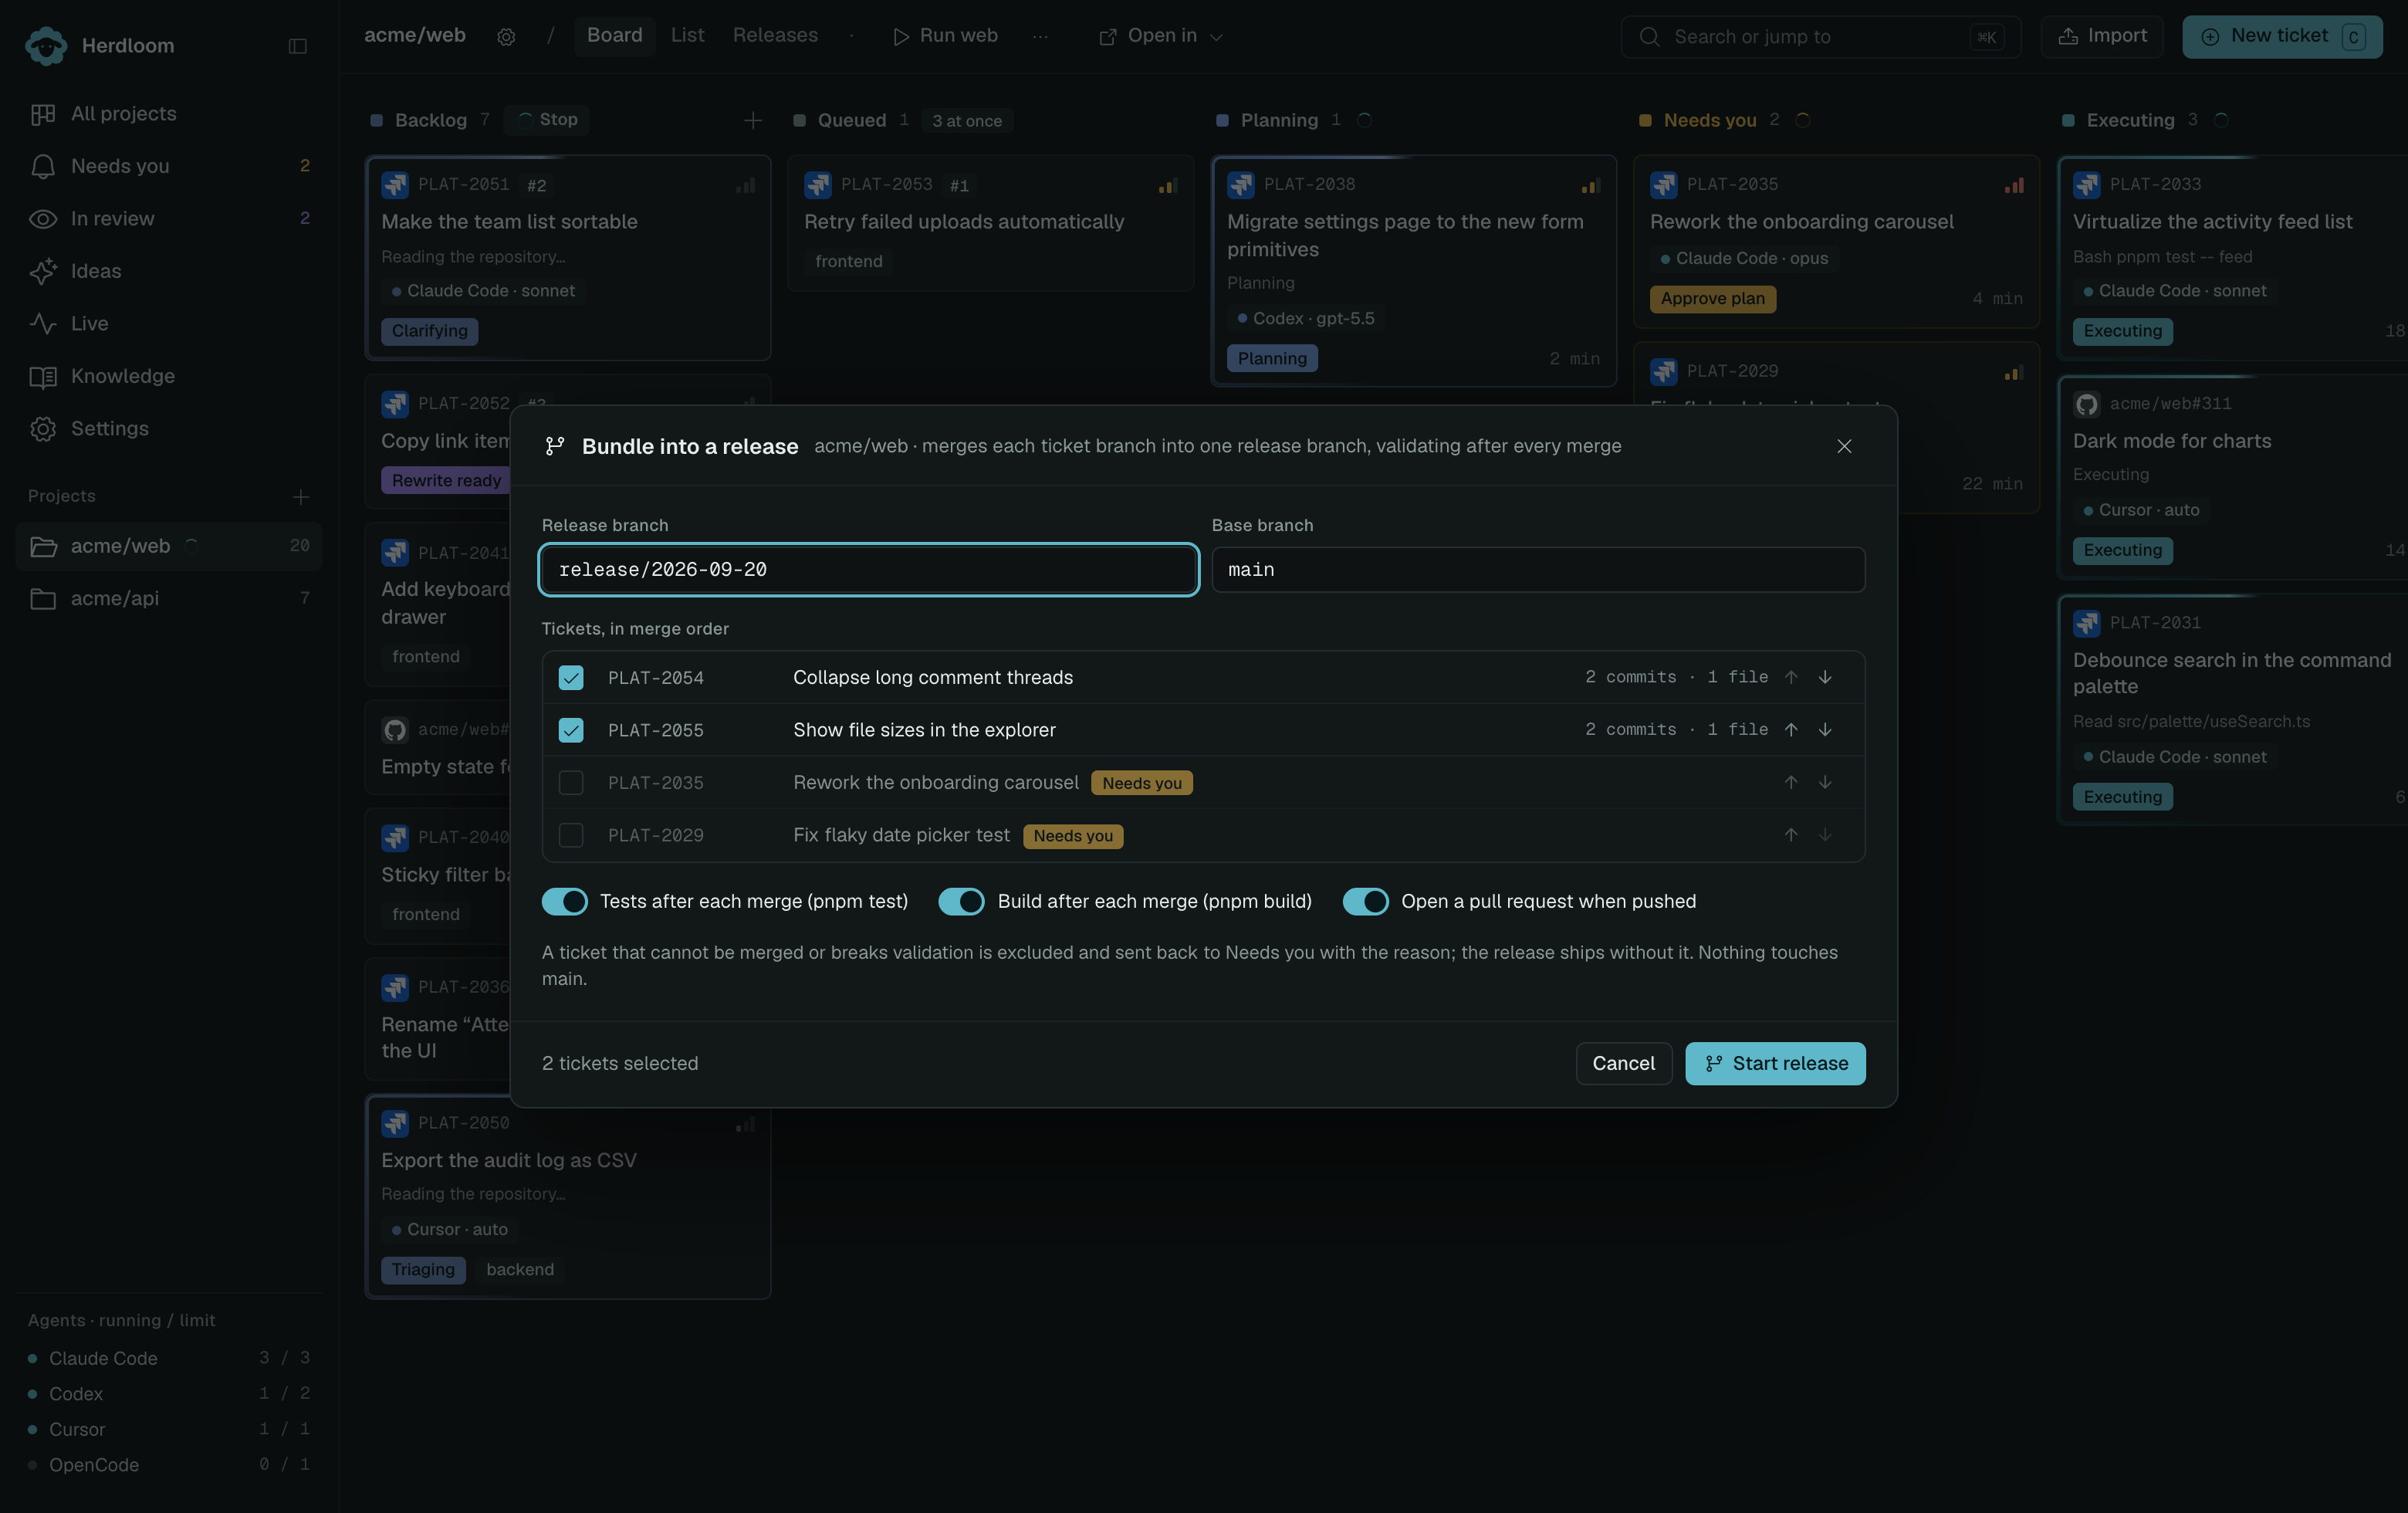
Task: Click Run web play button
Action: [945, 36]
